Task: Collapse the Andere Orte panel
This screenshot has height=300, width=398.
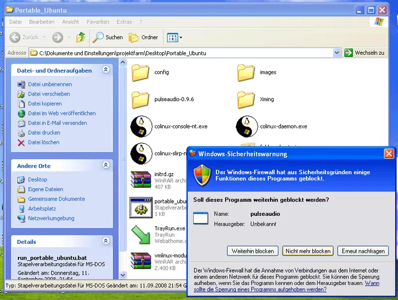Action: click(x=106, y=165)
